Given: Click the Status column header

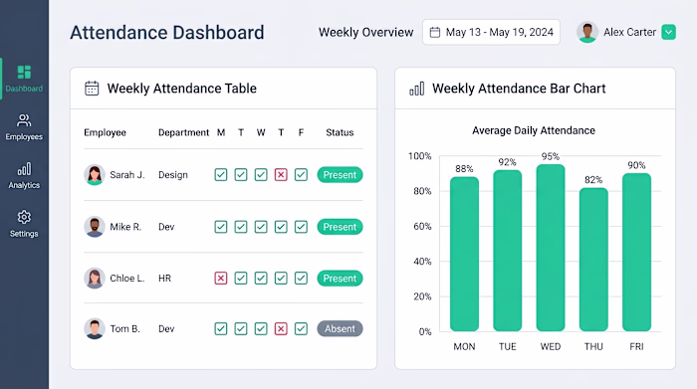Looking at the screenshot, I should coord(340,132).
